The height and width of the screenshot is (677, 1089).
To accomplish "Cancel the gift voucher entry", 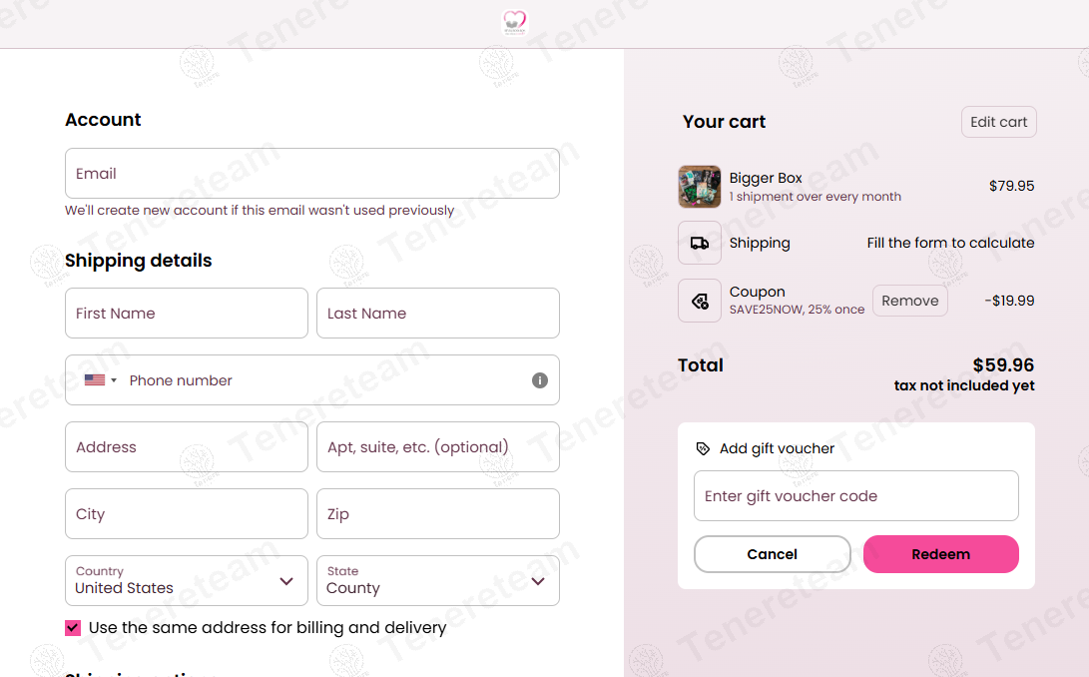I will [773, 554].
